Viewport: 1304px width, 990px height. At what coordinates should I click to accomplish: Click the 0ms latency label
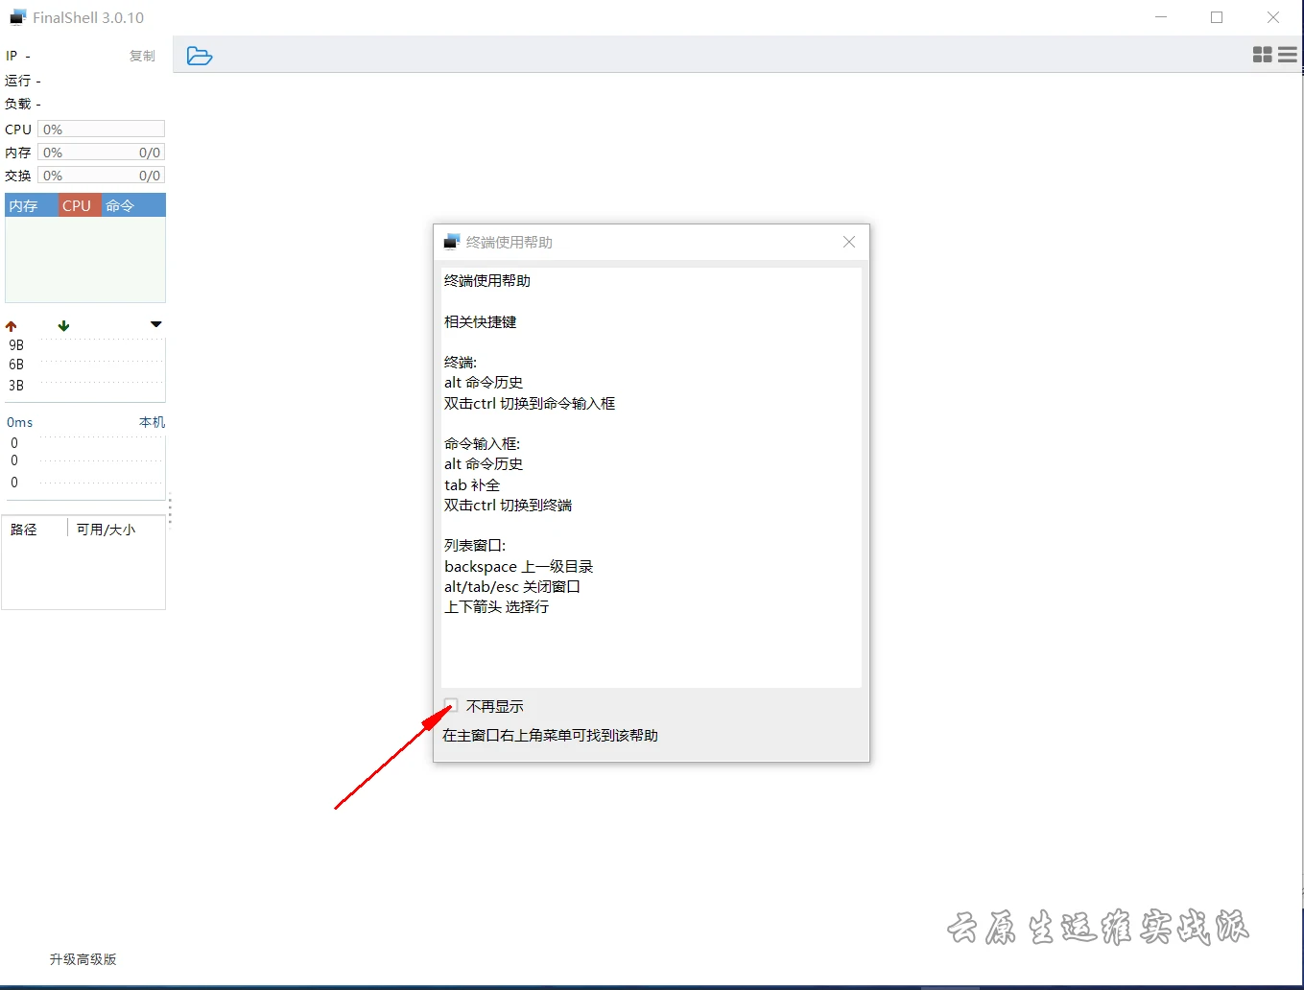pyautogui.click(x=20, y=422)
